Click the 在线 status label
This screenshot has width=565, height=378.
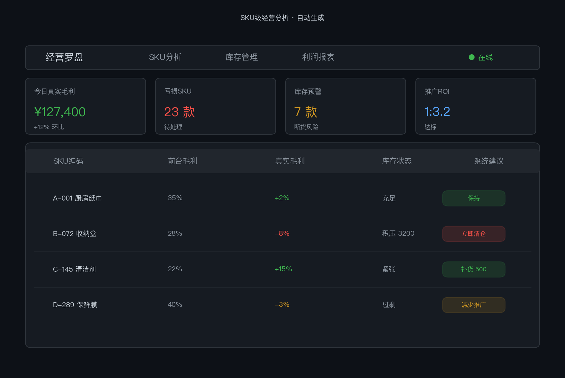485,57
